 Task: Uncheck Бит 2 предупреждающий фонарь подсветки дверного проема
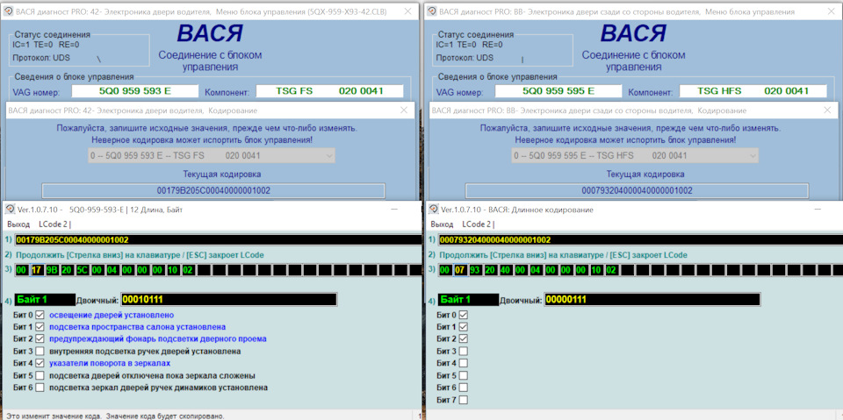click(40, 339)
